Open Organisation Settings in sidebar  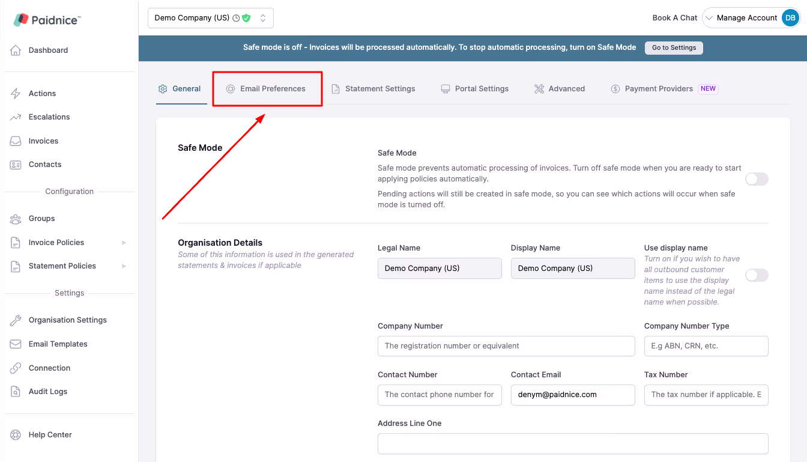(69, 320)
